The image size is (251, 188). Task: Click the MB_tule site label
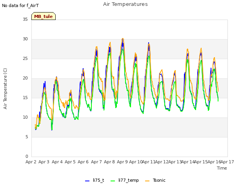[x=44, y=16]
